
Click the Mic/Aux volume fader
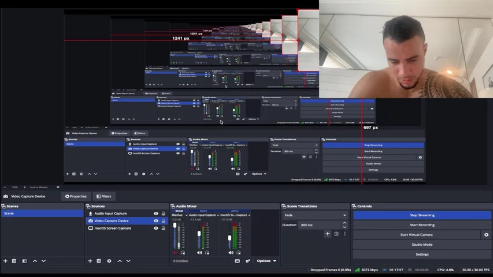click(175, 226)
